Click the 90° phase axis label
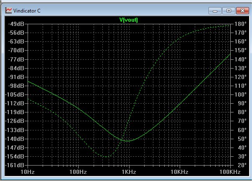The image size is (252, 181). click(x=242, y=103)
